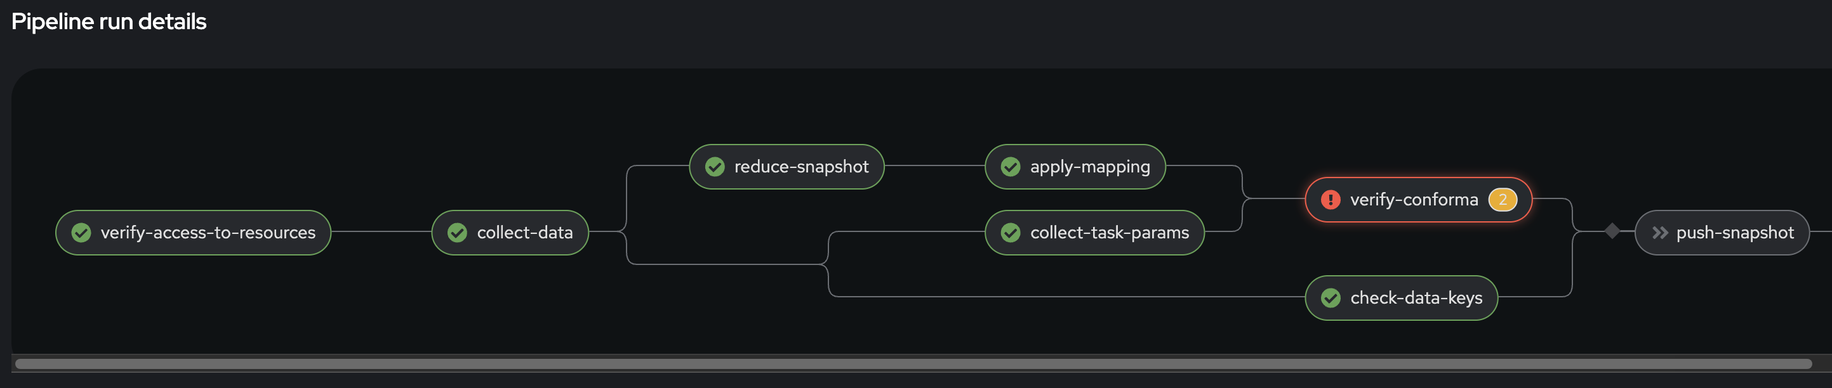
Task: Click the green checkmark on verify-access-to-resources
Action: coord(82,233)
